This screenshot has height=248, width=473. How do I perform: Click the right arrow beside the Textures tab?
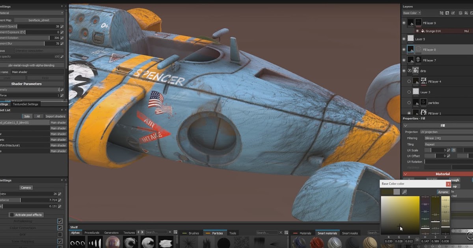(142, 232)
